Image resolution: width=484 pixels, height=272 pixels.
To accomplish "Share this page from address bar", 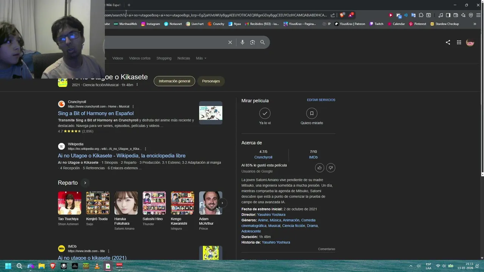I will [x=333, y=15].
